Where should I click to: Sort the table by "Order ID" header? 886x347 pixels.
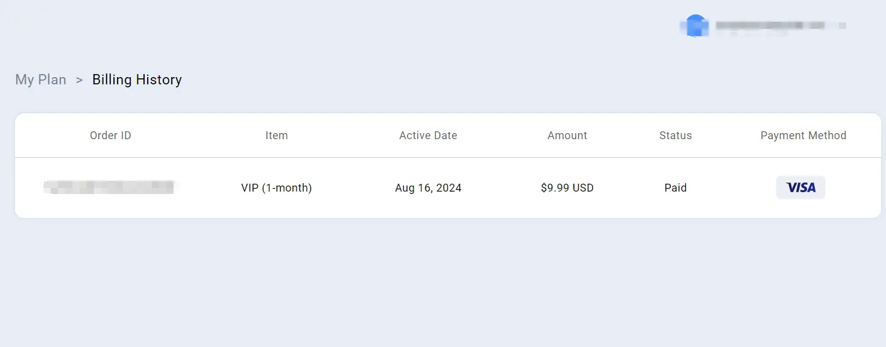(x=110, y=136)
